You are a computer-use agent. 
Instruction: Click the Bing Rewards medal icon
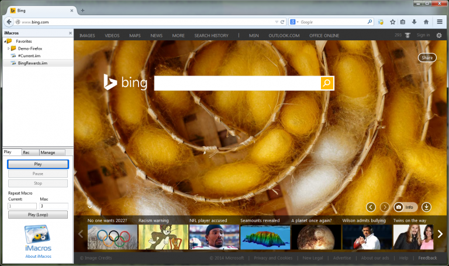407,35
